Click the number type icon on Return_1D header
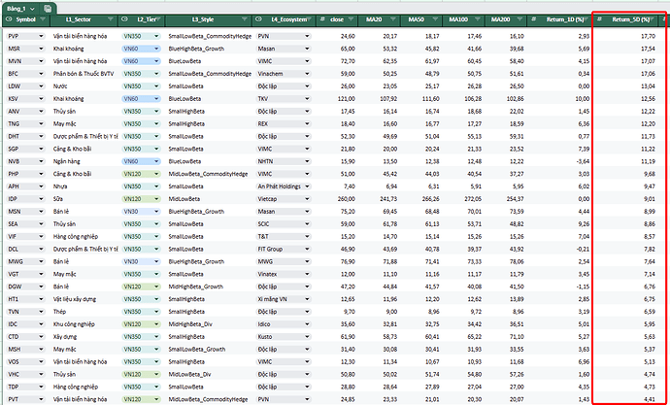Screen dimensions: 670x405 [533, 19]
